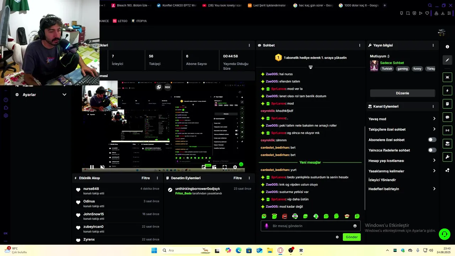This screenshot has width=455, height=256.
Task: Unmute the stream preview audio
Action: [102, 167]
